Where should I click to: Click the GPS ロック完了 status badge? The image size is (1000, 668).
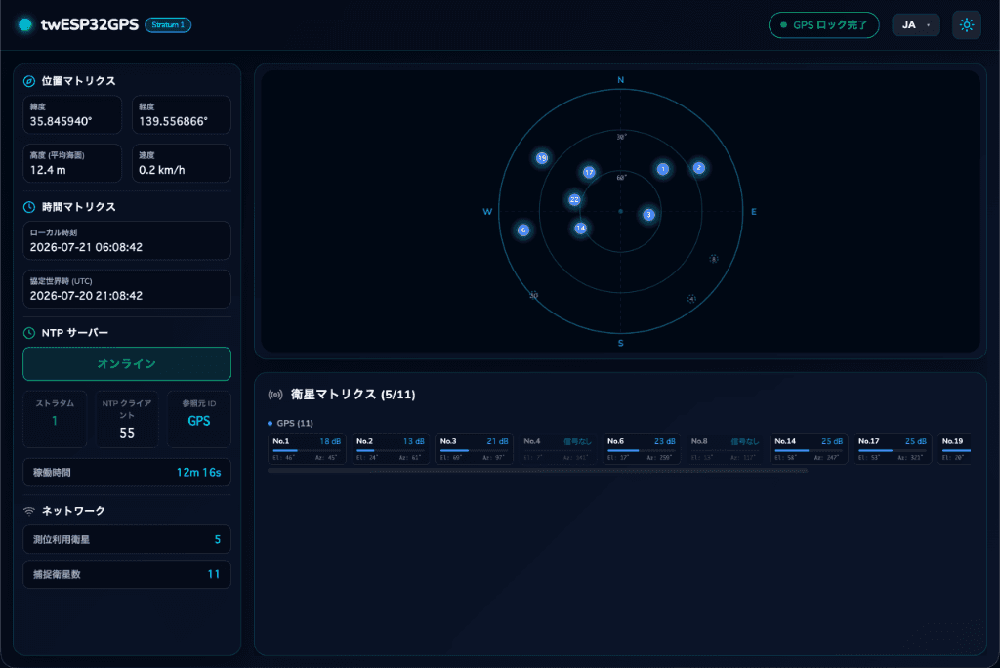tap(824, 24)
